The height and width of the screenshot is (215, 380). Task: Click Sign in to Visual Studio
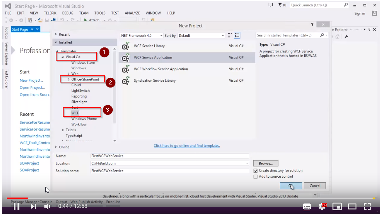pyautogui.click(x=359, y=13)
